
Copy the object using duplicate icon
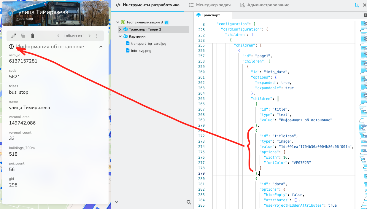pos(23,36)
